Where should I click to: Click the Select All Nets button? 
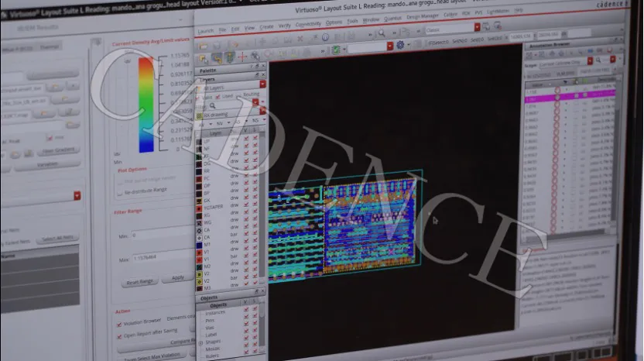[x=57, y=239]
